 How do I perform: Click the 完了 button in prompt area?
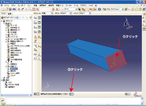click(71, 94)
